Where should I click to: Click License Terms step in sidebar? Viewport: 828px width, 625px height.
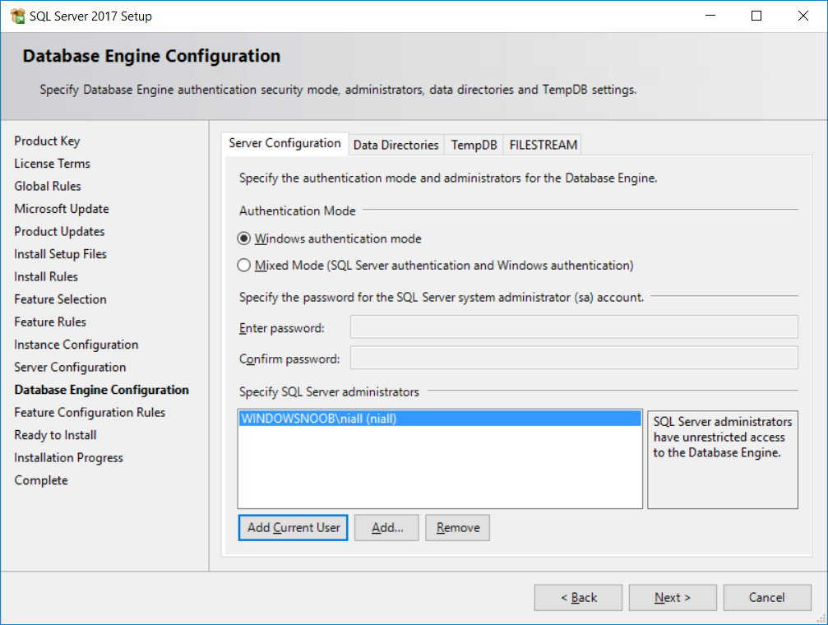pos(53,164)
